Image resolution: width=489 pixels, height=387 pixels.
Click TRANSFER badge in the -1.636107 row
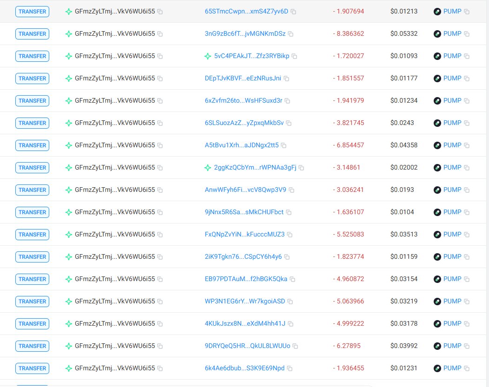[x=32, y=212]
